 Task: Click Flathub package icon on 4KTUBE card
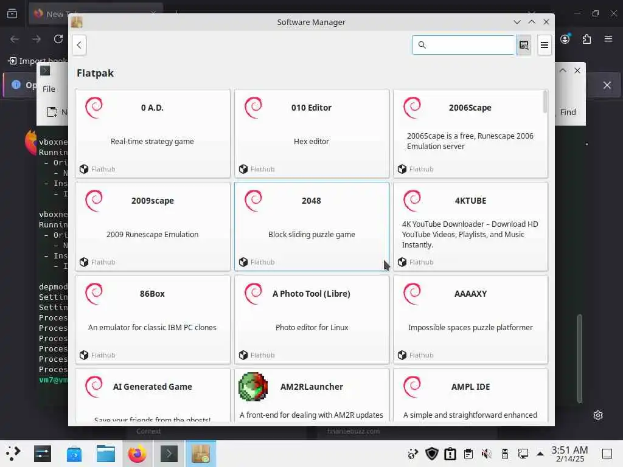[402, 262]
